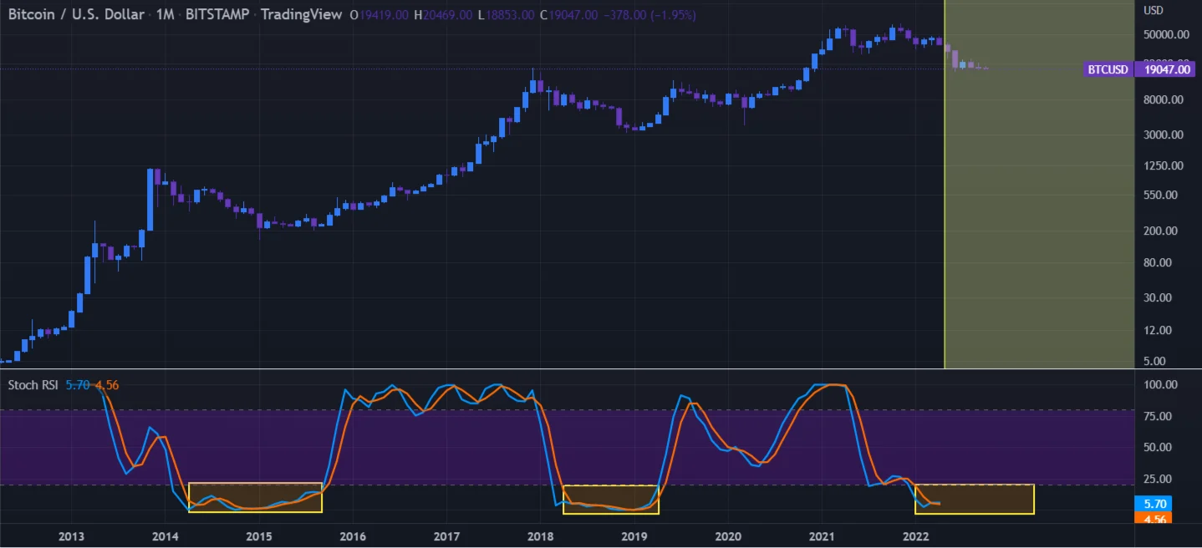1202x548 pixels.
Task: Click the closing price value C19047.00 in header
Action: click(569, 15)
